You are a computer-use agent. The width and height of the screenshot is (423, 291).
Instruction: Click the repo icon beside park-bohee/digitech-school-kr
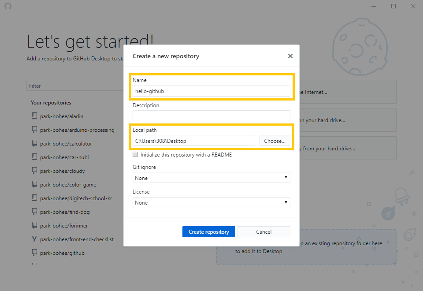(34, 198)
